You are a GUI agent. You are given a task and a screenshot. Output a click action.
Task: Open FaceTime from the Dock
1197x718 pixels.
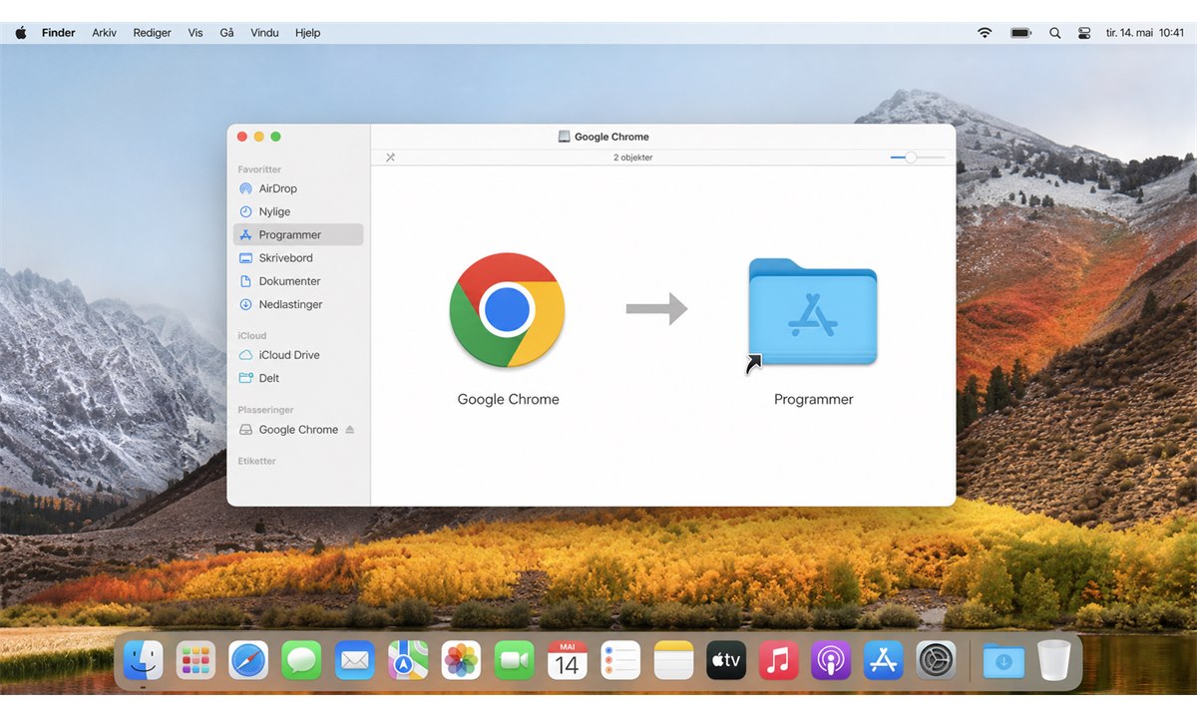[x=514, y=660]
